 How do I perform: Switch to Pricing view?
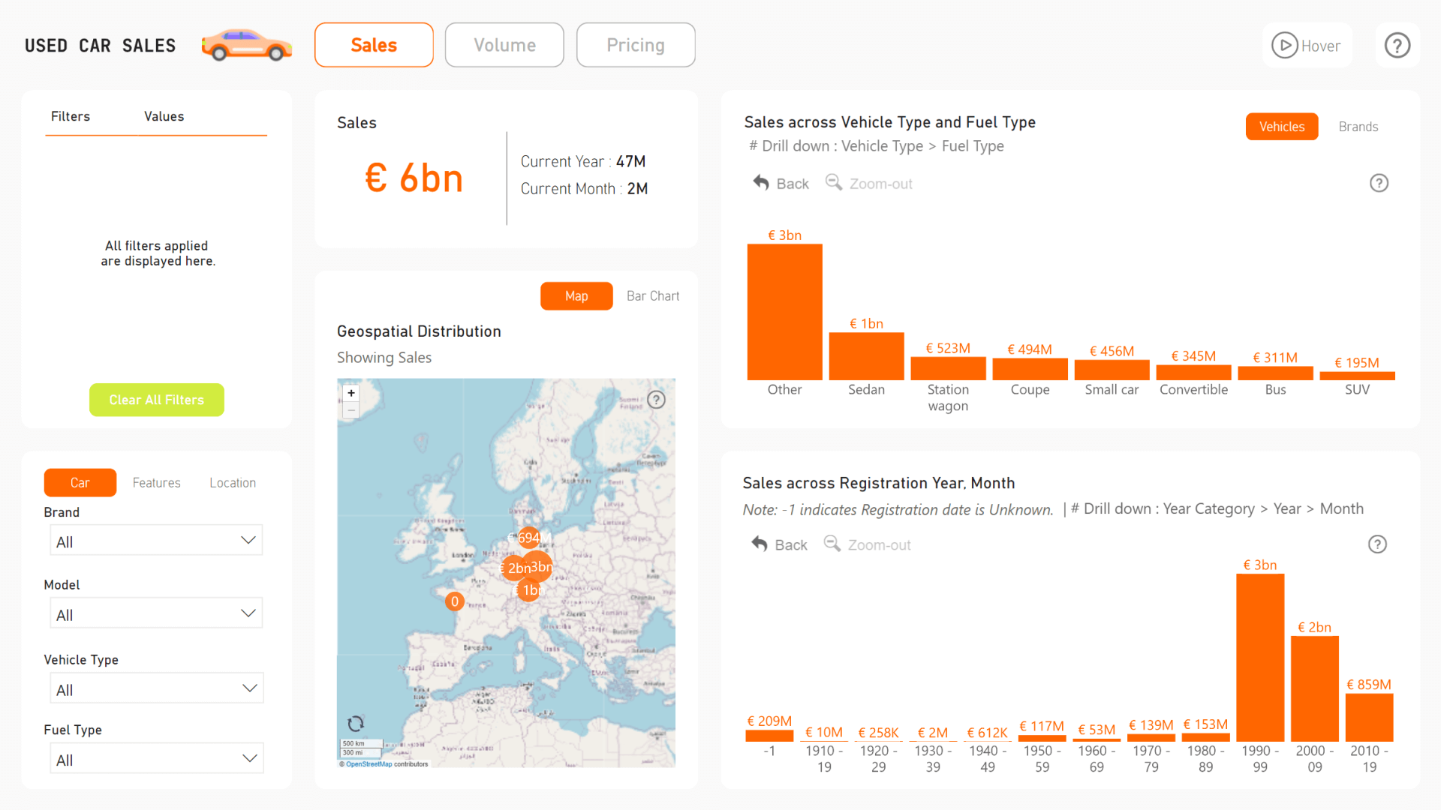tap(636, 45)
